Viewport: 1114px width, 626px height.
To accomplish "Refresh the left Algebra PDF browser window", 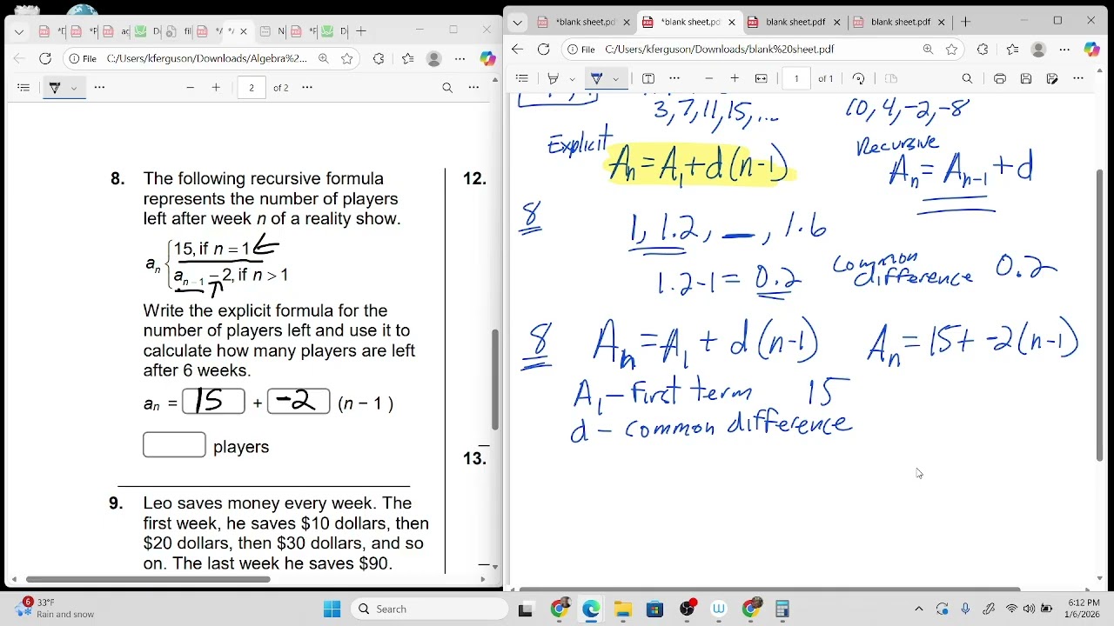I will 45,59.
